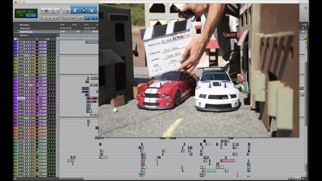Screen dimensions: 322x181
Task: Open the Heli2 track options dropdown
Action: (x=15, y=59)
